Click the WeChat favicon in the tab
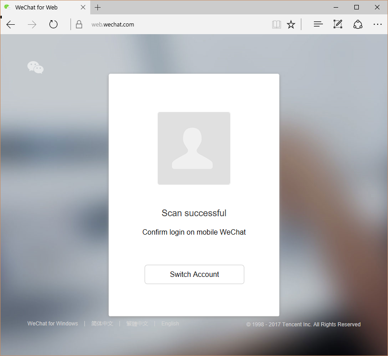 [7, 7]
